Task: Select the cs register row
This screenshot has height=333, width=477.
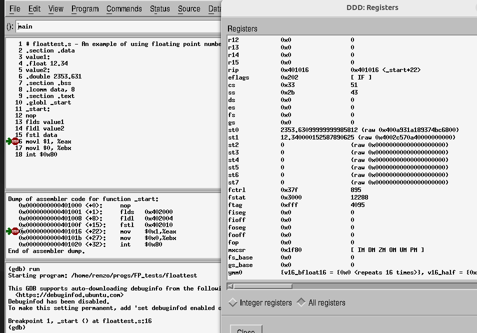Action: pyautogui.click(x=352, y=85)
